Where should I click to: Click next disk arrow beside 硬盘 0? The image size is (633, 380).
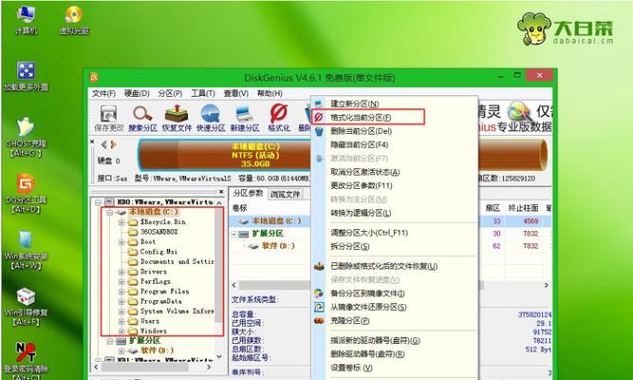click(x=114, y=144)
